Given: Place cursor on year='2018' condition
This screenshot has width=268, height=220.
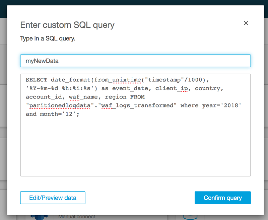Looking at the screenshot, I should coord(222,106).
